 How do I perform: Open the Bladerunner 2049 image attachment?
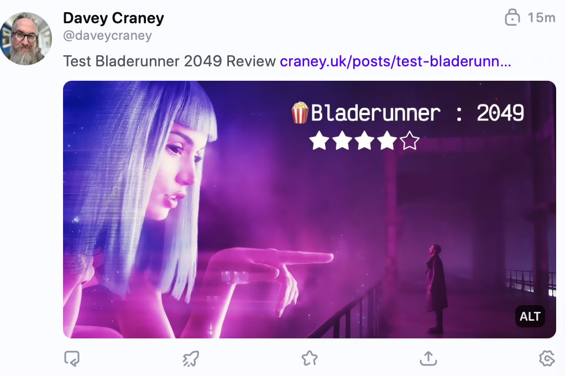(x=310, y=210)
